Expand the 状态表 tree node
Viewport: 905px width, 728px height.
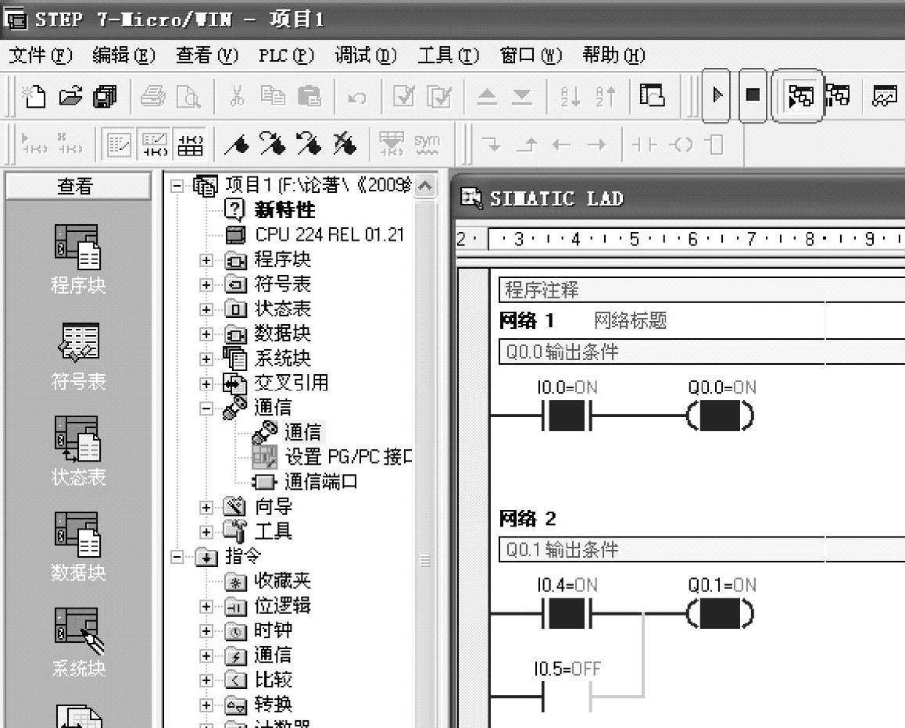tap(206, 309)
